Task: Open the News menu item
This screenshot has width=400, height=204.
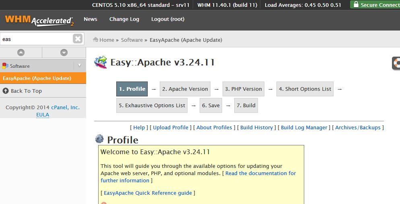Action: tap(90, 19)
